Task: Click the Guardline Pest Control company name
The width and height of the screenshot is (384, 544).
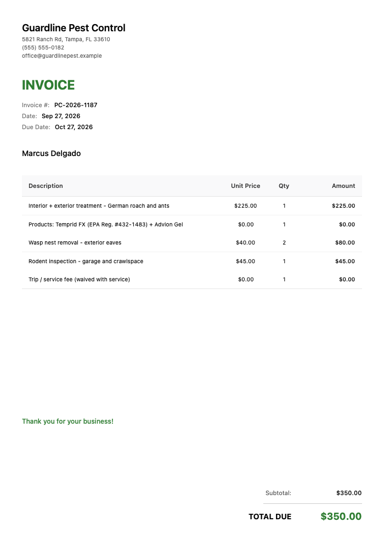Action: point(74,28)
